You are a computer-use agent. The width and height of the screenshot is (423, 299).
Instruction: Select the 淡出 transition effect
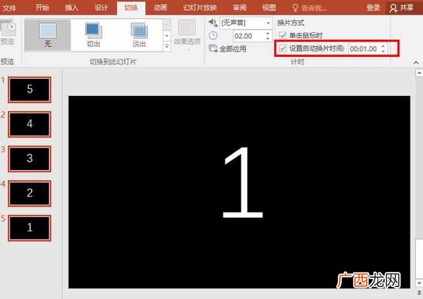coord(139,35)
